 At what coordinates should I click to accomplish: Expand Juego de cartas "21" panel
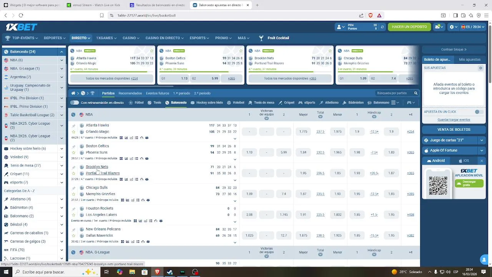(482, 140)
